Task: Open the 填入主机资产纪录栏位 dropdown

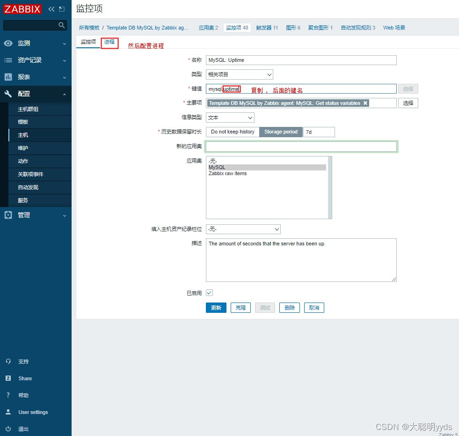Action: click(243, 229)
